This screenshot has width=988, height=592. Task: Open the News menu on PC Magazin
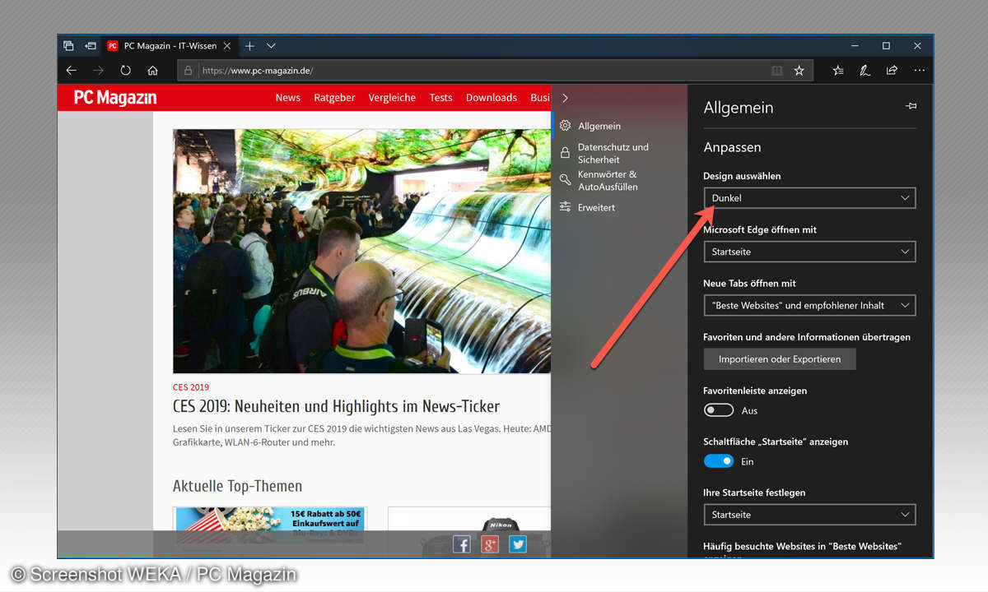pos(287,98)
